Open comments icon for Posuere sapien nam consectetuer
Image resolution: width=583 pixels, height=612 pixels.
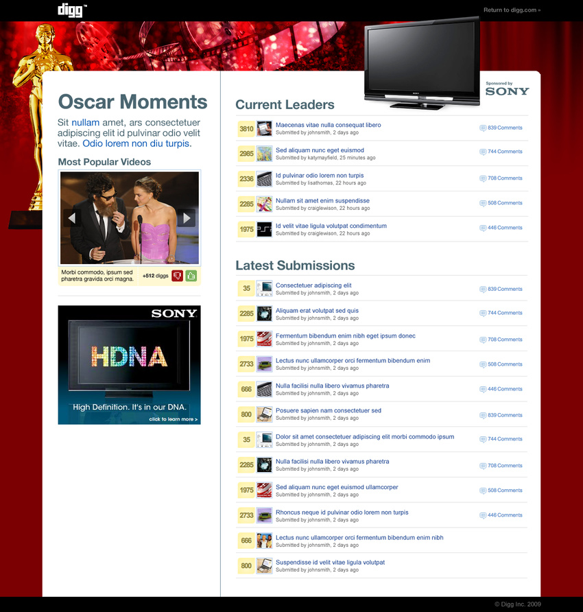(483, 415)
